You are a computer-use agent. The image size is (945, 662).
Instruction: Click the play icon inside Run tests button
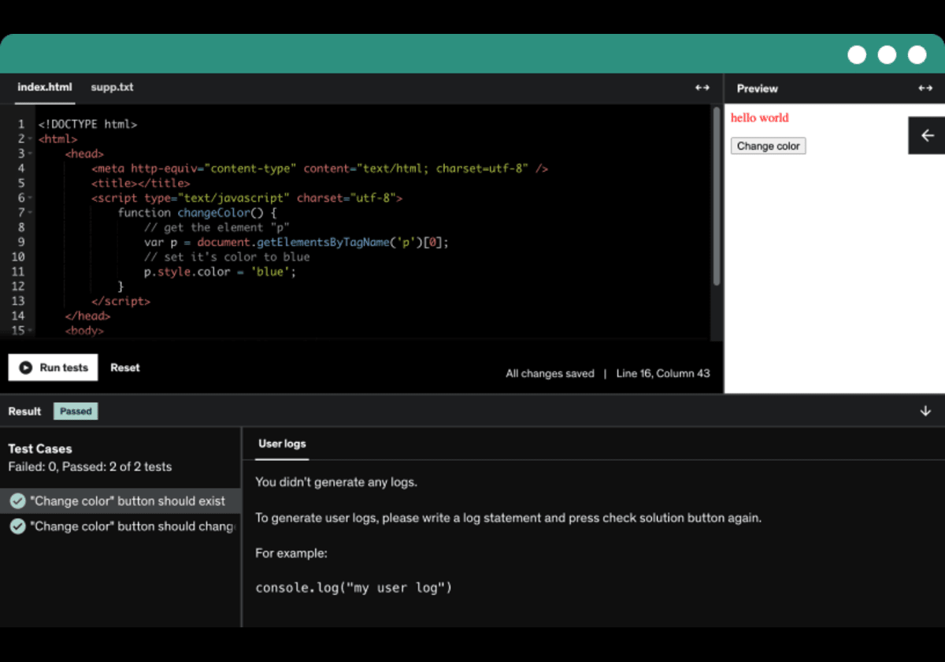[26, 366]
